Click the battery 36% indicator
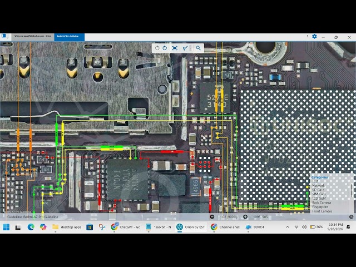The image size is (356, 267). (317, 227)
